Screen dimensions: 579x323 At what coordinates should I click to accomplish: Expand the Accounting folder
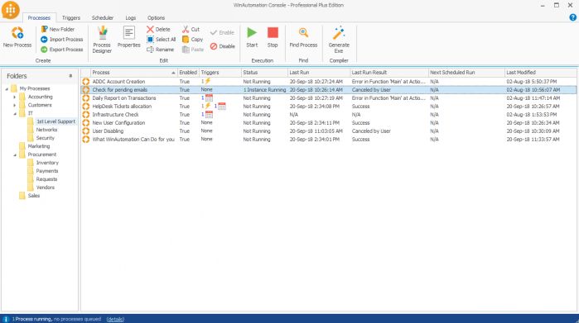click(15, 97)
